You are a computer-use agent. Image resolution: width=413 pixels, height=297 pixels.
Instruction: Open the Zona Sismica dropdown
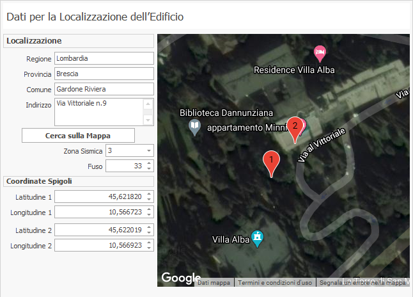tap(149, 151)
